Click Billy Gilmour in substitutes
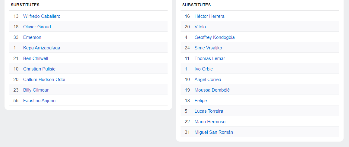349x147 pixels. pyautogui.click(x=36, y=90)
